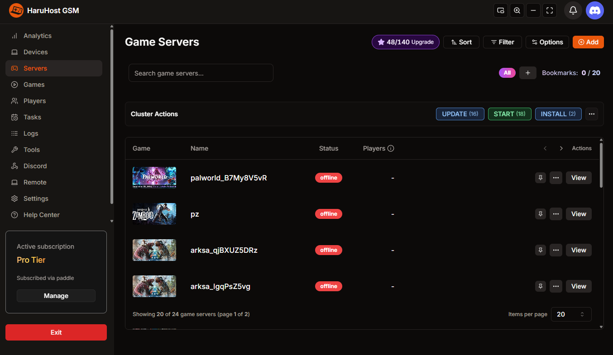Enter fullscreen with the expand icon
613x355 pixels.
549,10
